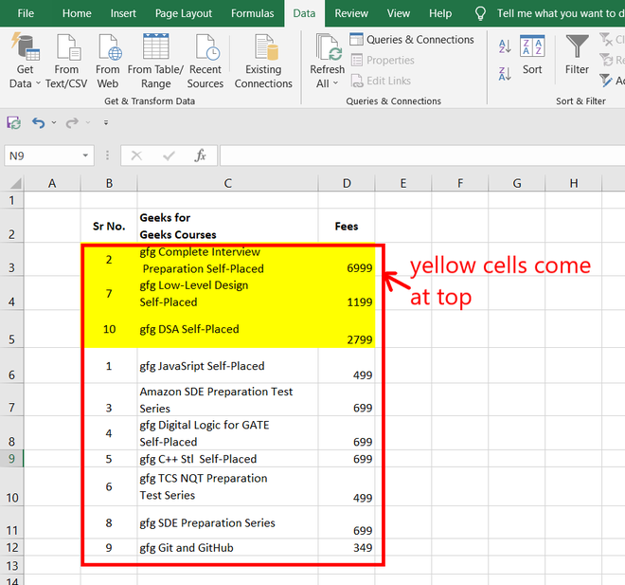Image resolution: width=625 pixels, height=585 pixels.
Task: Select the column C header
Action: point(227,183)
